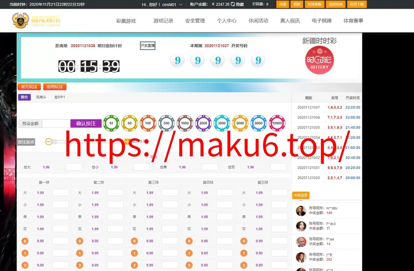This screenshot has height=271, width=414.
Task: Choose the 2000 betting chip
Action: (x=203, y=123)
